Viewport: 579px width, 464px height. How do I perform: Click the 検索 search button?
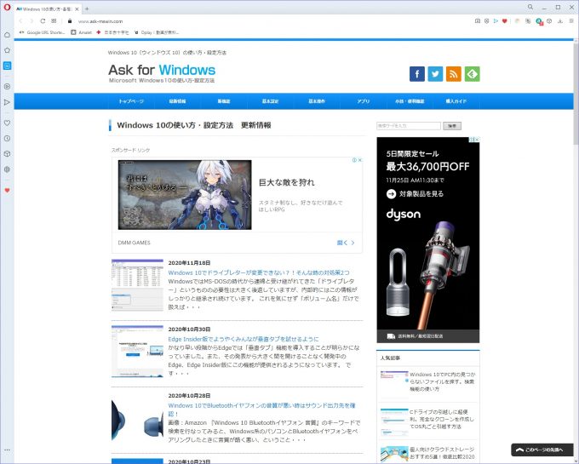point(452,126)
